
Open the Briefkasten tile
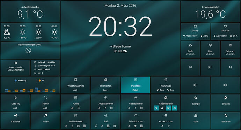105,85
